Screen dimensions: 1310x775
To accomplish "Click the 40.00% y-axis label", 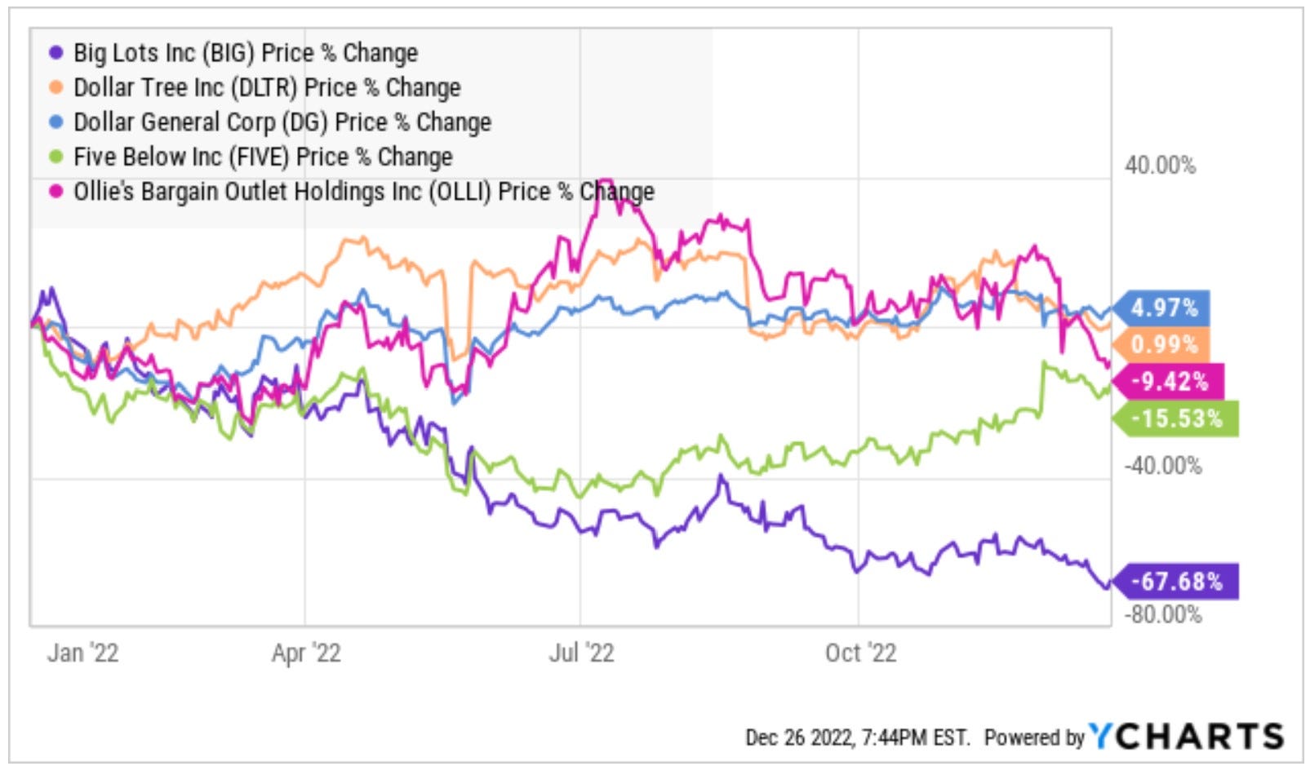I will pos(1160,166).
